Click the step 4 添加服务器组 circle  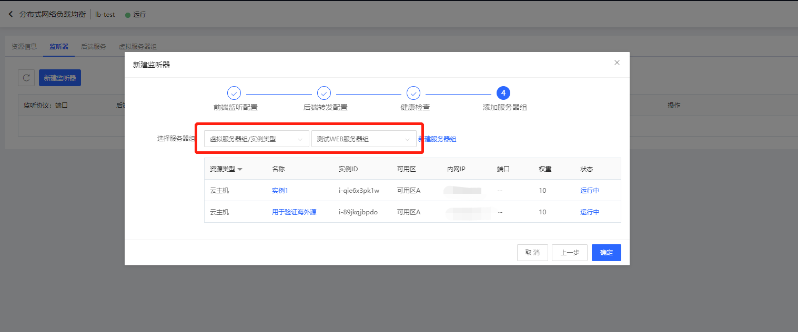pyautogui.click(x=503, y=93)
